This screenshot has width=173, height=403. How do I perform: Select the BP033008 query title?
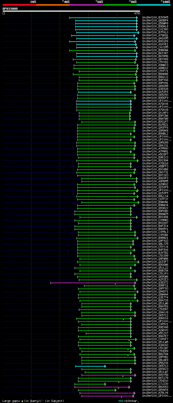coord(10,9)
